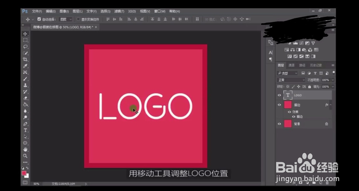Hide the 描边 stroke effect
This screenshot has width=359, height=191.
[x=294, y=117]
